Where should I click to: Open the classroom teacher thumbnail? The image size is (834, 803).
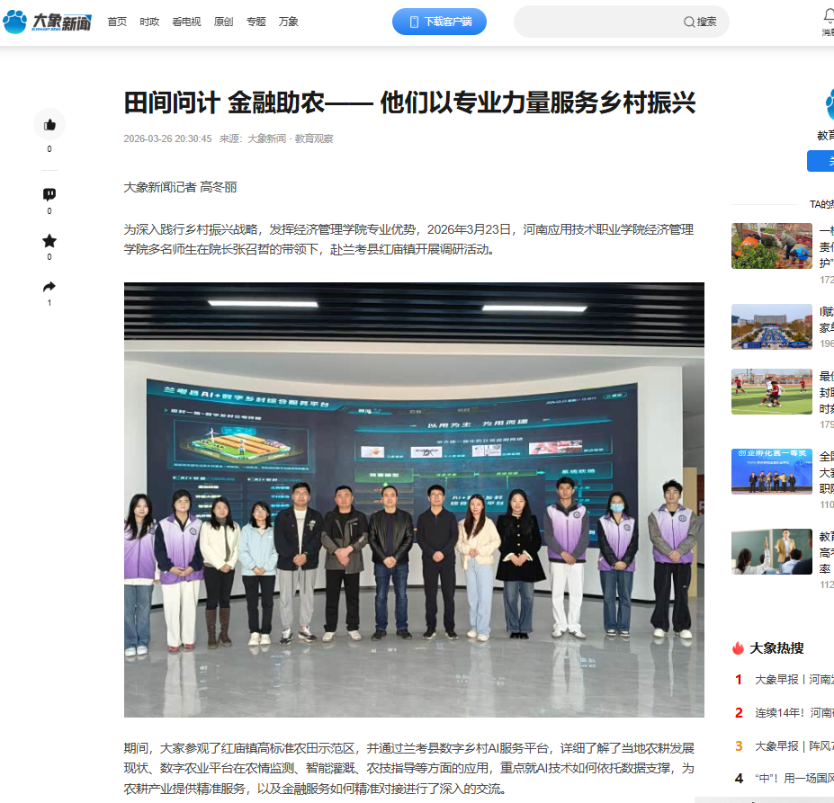772,551
